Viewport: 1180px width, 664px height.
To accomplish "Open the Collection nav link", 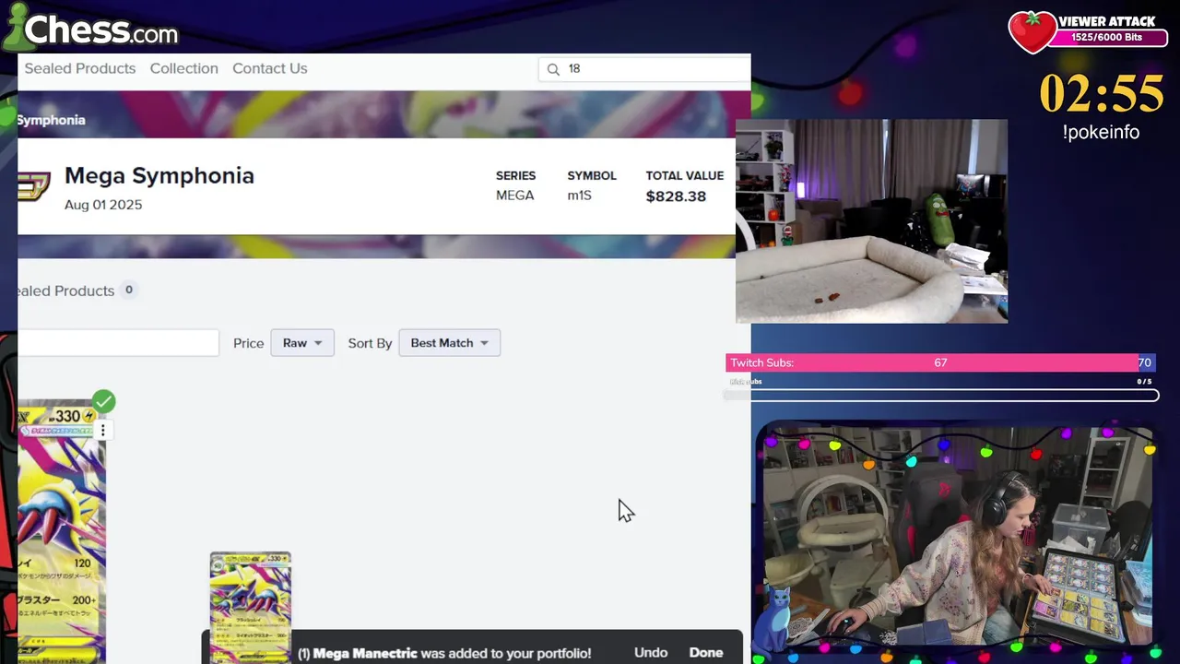I will pyautogui.click(x=184, y=68).
